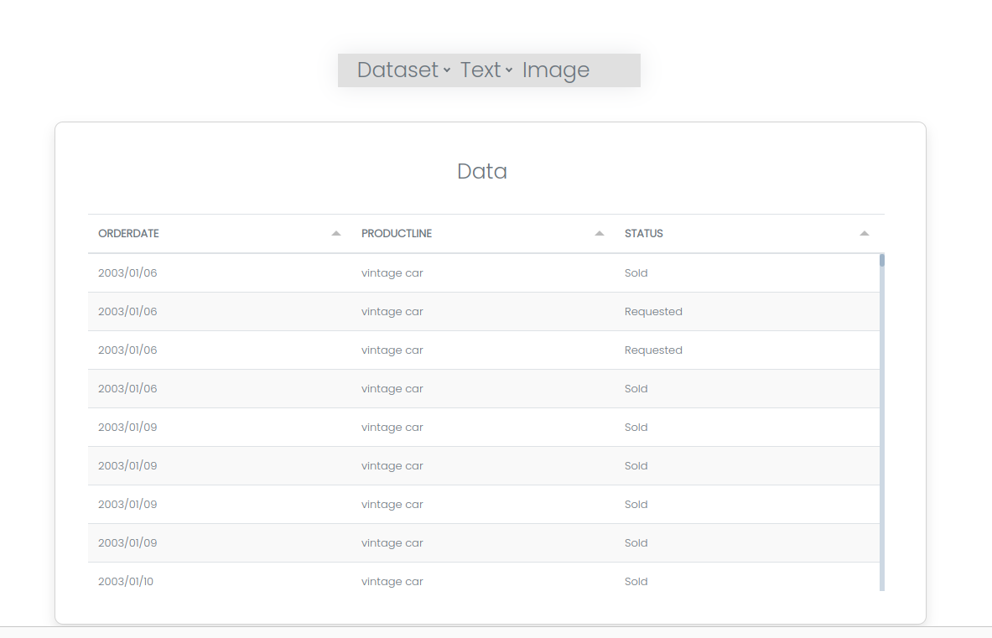The height and width of the screenshot is (638, 992).
Task: Click the ORDERDATE column header label
Action: coord(128,234)
